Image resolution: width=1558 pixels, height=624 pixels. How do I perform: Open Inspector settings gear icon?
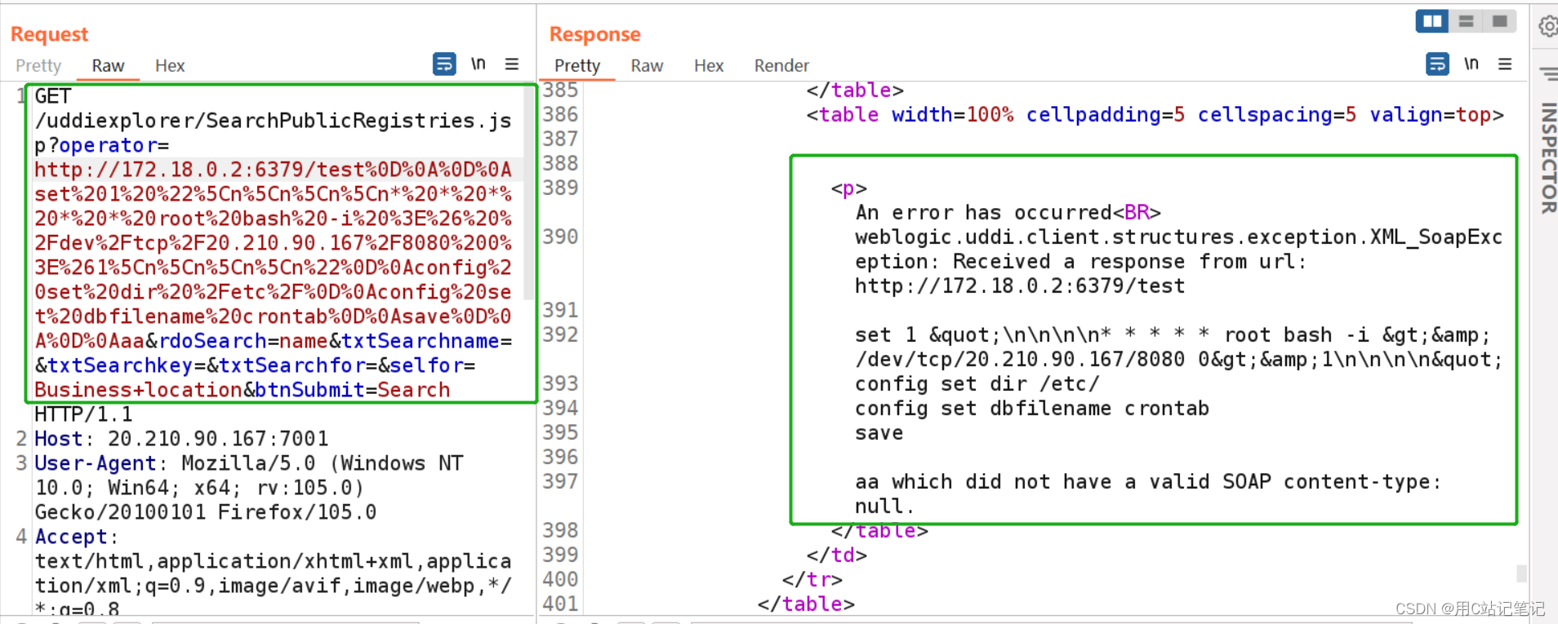(1547, 27)
